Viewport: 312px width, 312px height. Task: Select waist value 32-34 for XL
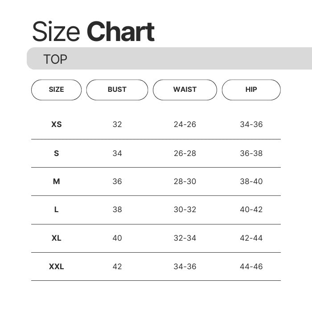[185, 238]
